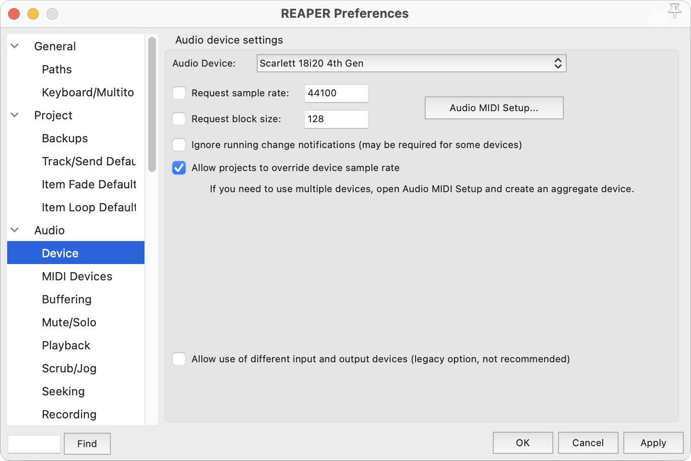Viewport: 691px width, 461px height.
Task: Open MIDI Devices settings
Action: (77, 277)
